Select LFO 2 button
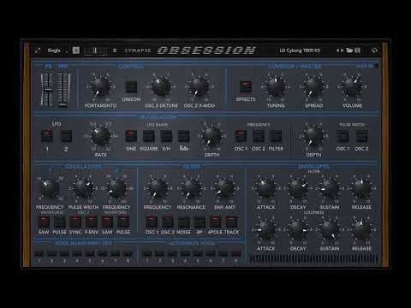The width and height of the screenshot is (411, 308). (x=66, y=136)
